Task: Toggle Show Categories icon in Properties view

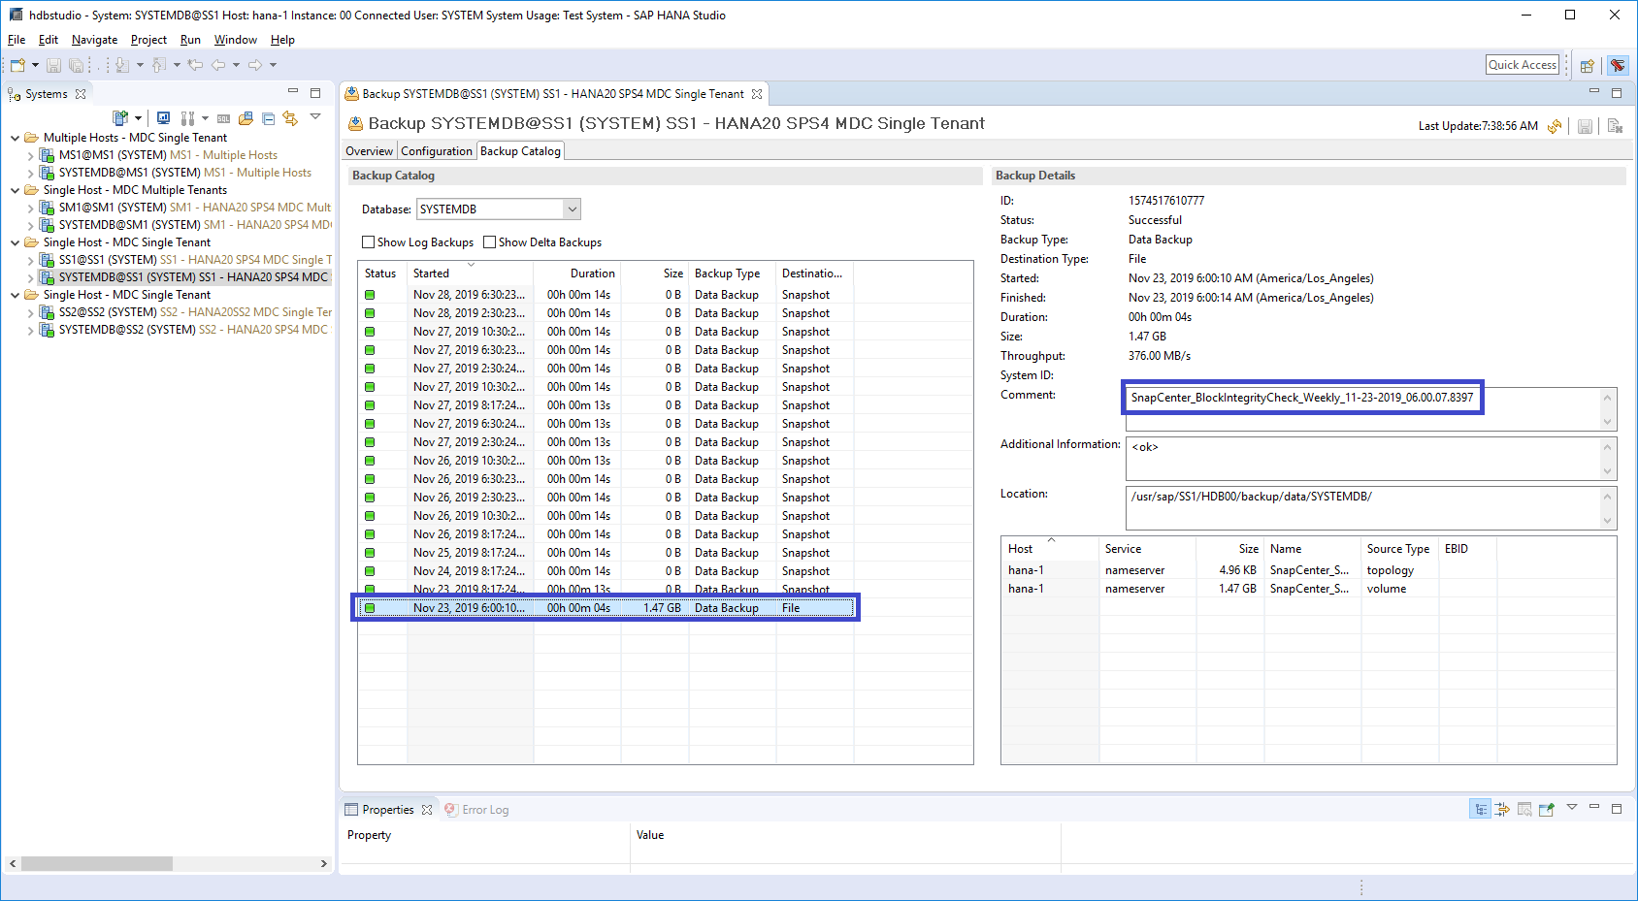Action: (1480, 809)
